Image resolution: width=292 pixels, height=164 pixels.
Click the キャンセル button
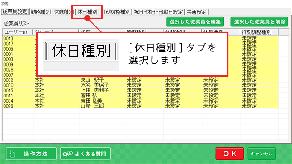[261, 154]
